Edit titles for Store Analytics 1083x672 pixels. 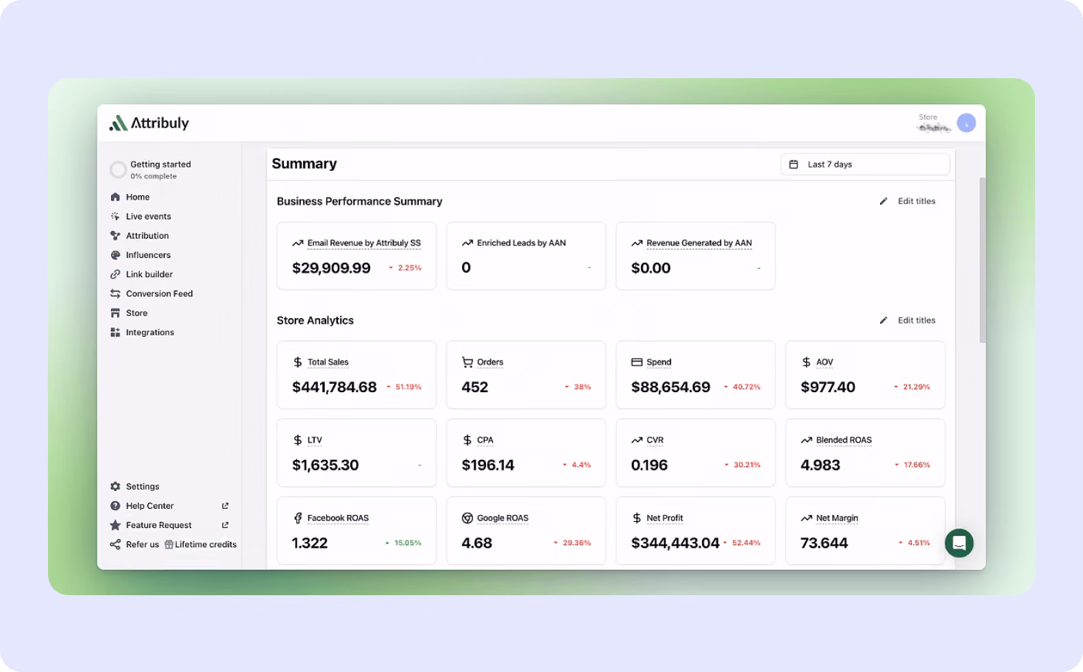pyautogui.click(x=908, y=320)
